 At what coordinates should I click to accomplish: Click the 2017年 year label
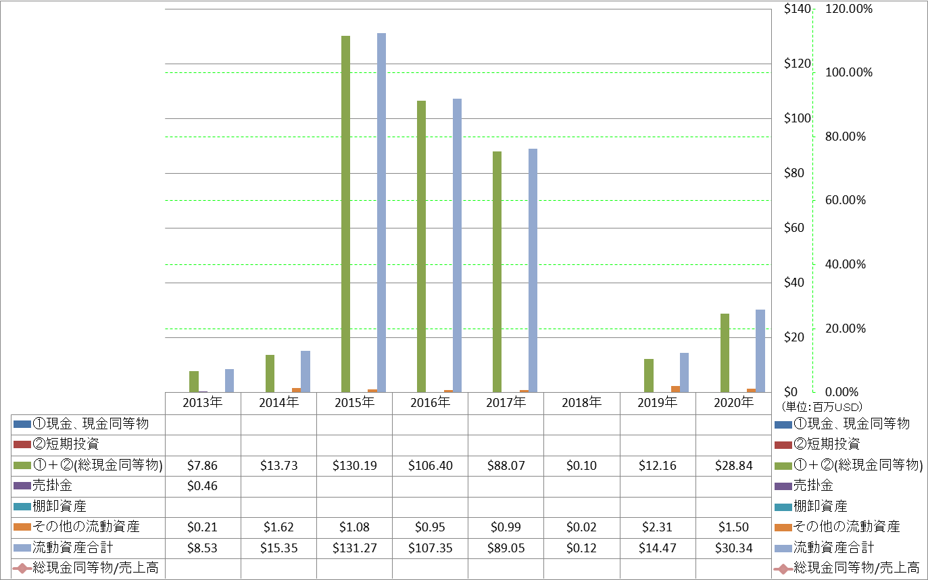pos(506,403)
